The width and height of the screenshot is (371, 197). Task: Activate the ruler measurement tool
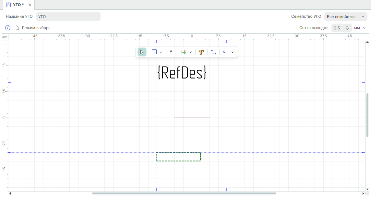tap(202, 52)
